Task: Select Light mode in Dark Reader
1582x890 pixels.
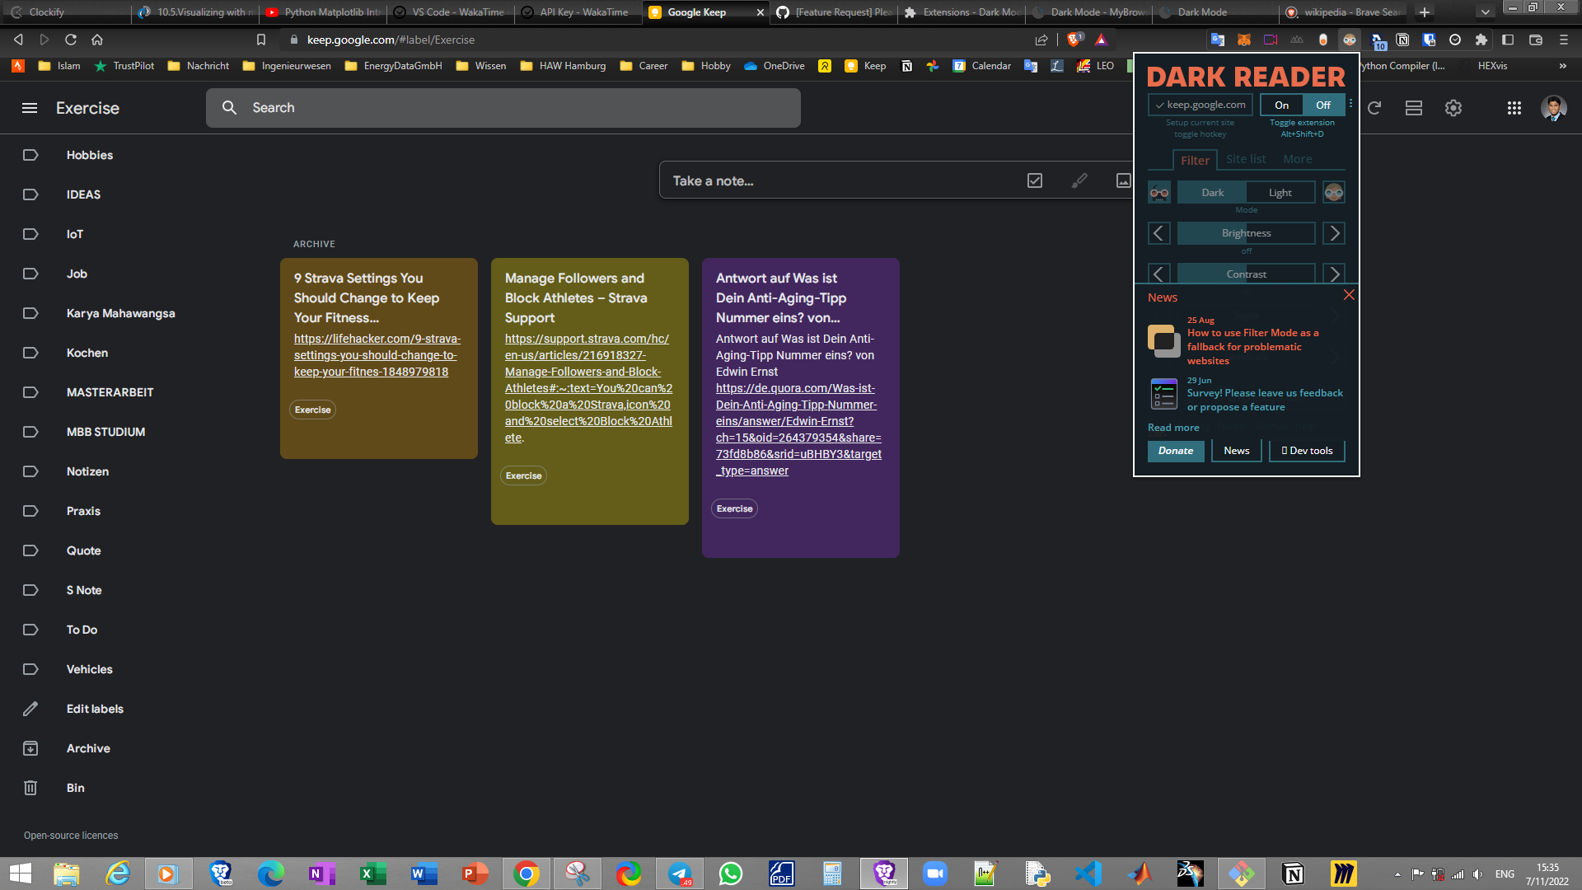Action: coord(1280,193)
